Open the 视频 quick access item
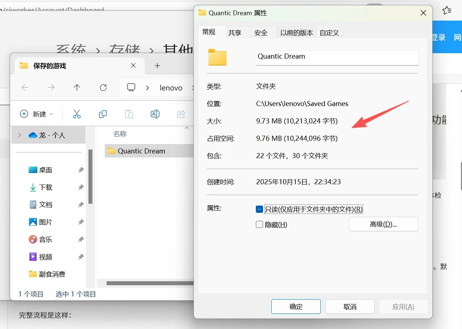Viewport: 462px width, 329px height. coord(46,257)
